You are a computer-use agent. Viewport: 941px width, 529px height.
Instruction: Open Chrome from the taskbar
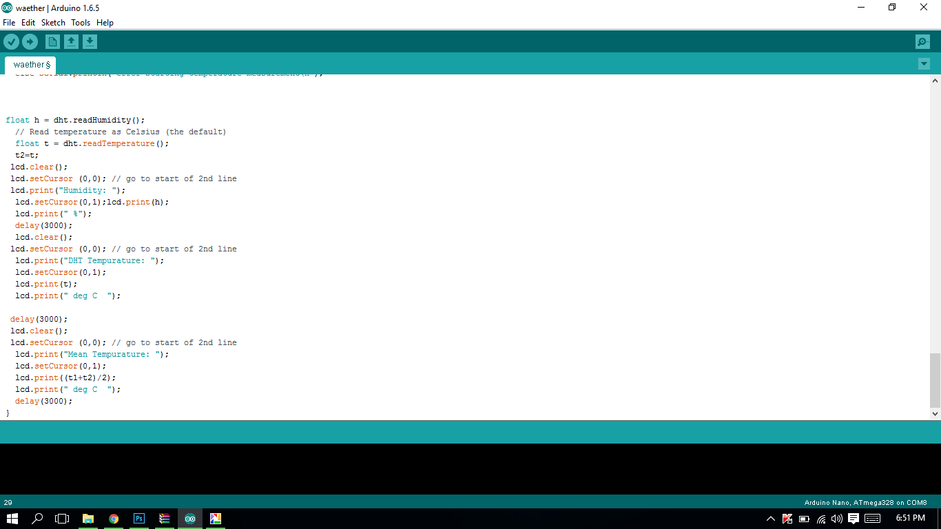(x=114, y=519)
